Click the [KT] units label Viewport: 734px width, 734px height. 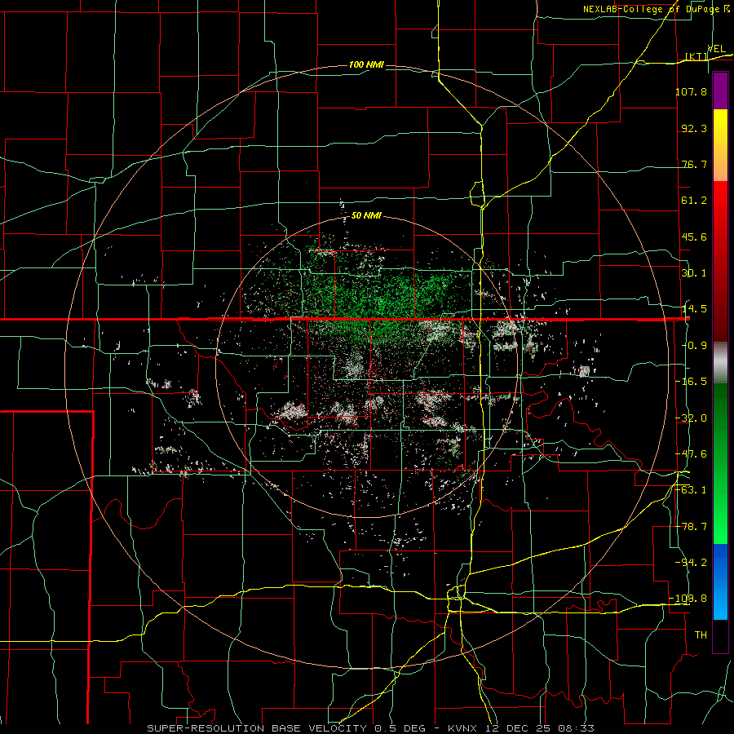(x=696, y=56)
